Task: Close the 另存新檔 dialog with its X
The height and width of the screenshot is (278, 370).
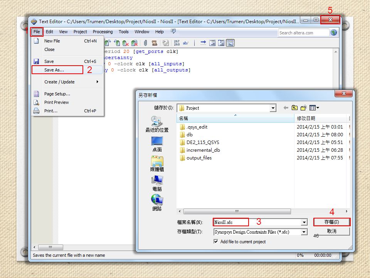Action: tap(343, 93)
